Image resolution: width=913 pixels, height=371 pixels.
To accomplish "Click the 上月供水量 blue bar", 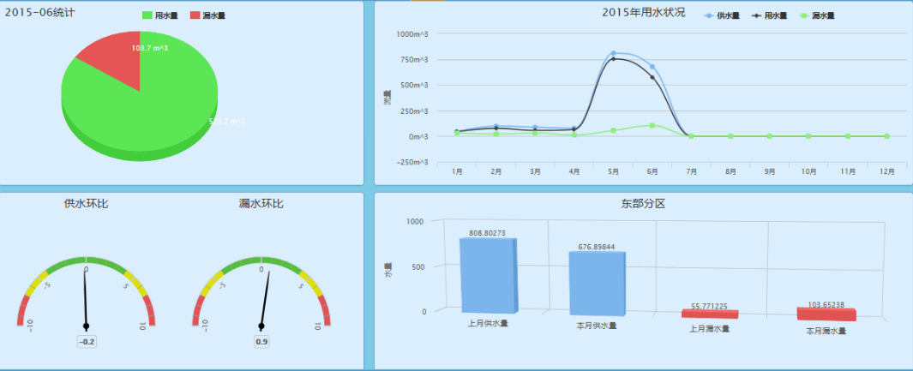I will (x=488, y=274).
